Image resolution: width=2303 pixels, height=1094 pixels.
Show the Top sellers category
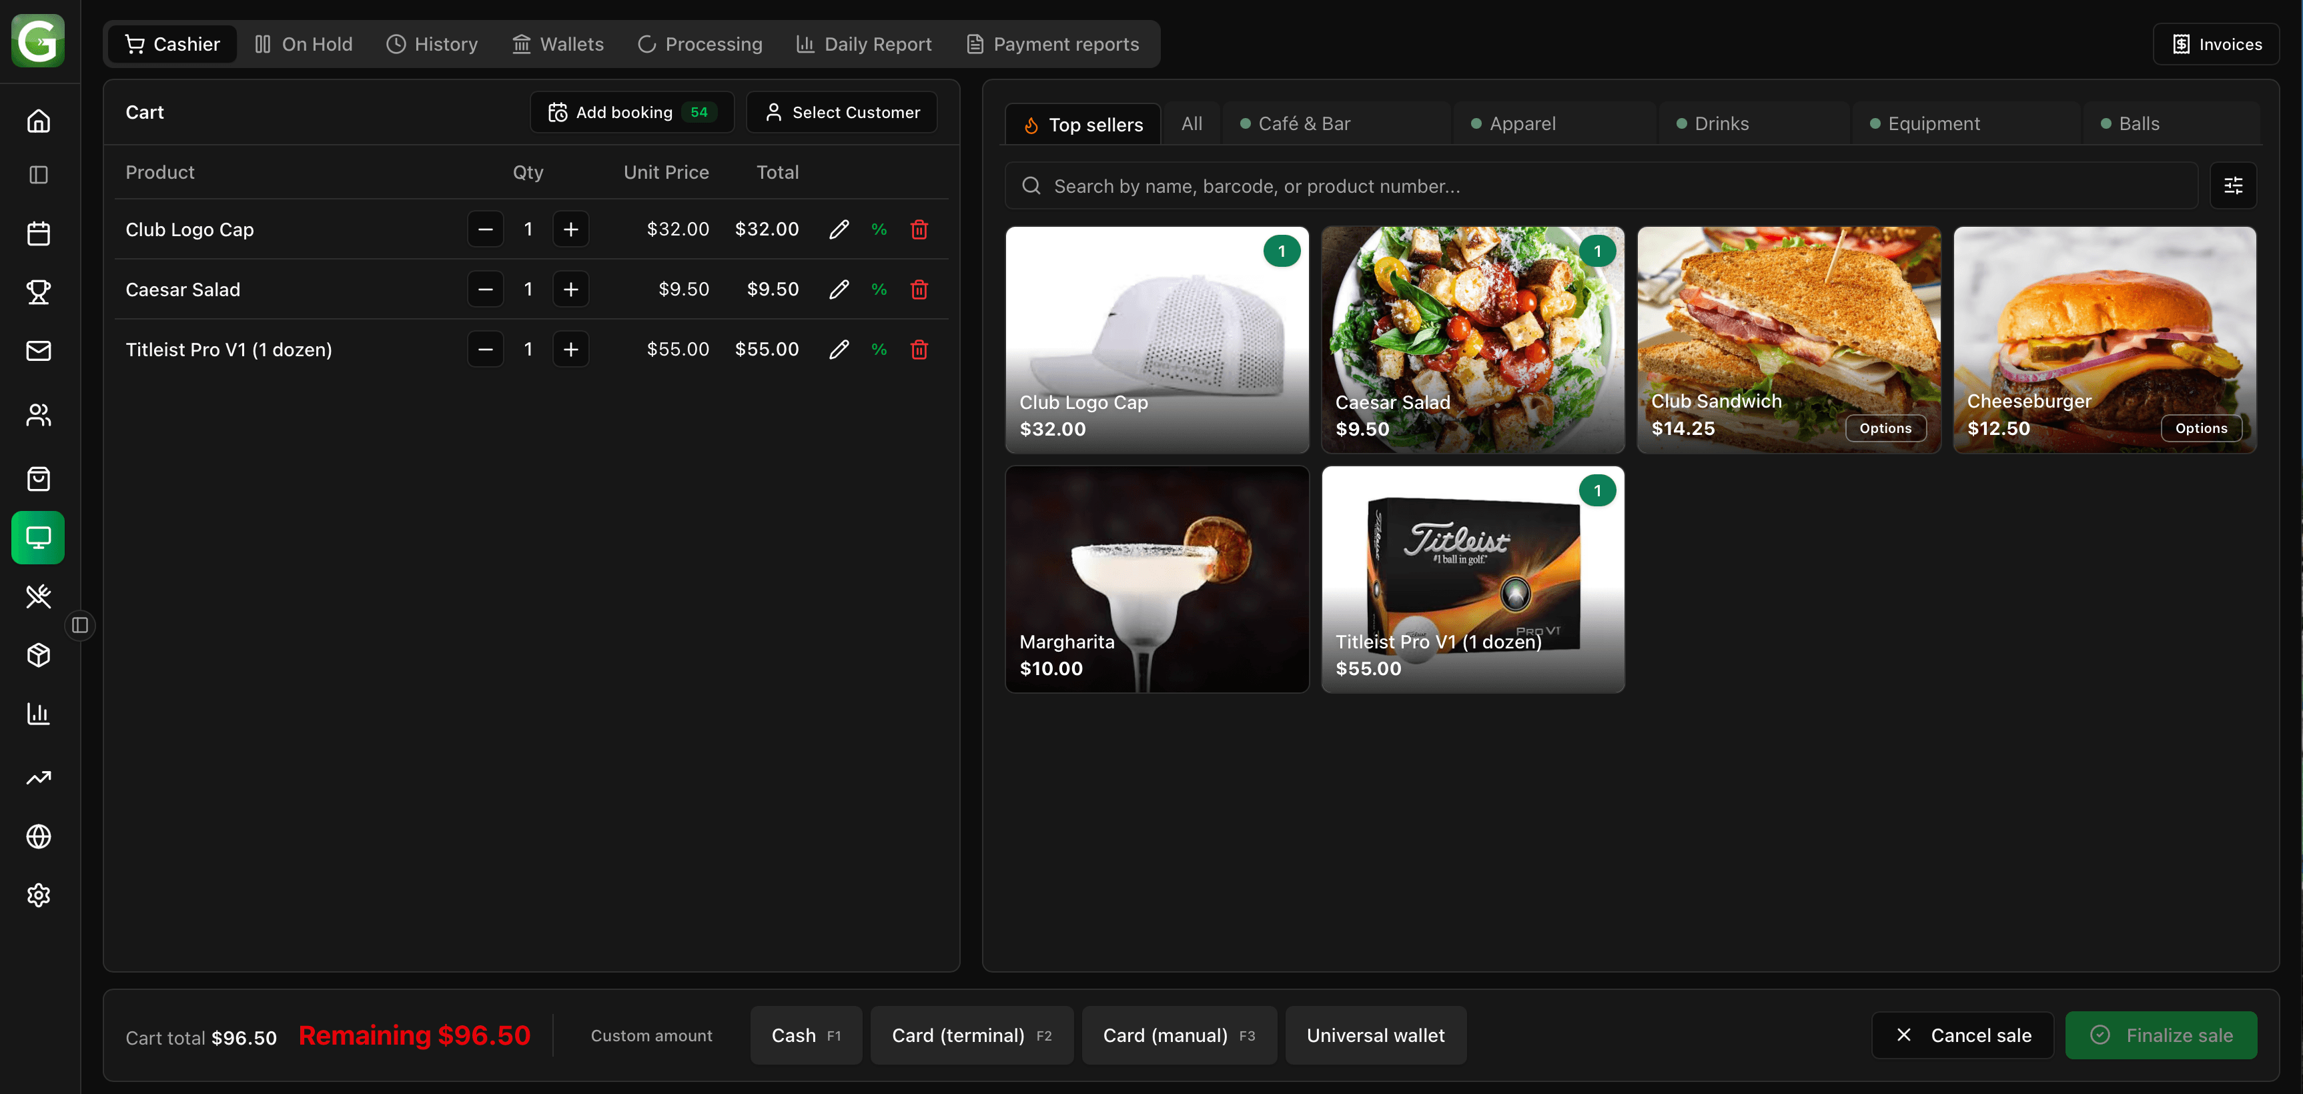pyautogui.click(x=1083, y=124)
